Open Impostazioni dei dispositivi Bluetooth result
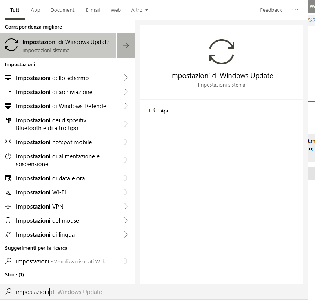The width and height of the screenshot is (315, 303). pyautogui.click(x=68, y=124)
